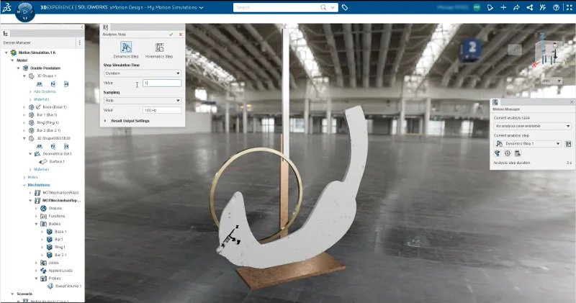This screenshot has height=303, width=576.
Task: Select the Dynamics Step icon
Action: tap(125, 48)
